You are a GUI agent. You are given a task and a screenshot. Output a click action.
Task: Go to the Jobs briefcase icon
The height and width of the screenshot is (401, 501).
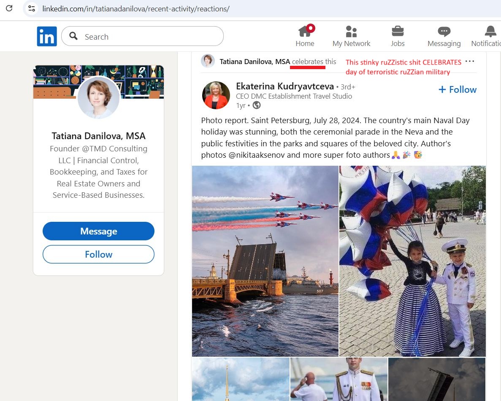(397, 32)
